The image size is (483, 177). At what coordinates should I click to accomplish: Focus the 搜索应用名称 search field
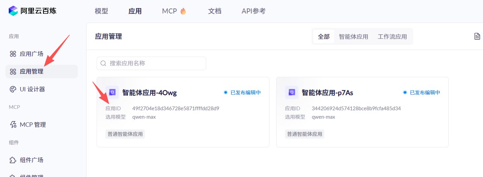(151, 63)
